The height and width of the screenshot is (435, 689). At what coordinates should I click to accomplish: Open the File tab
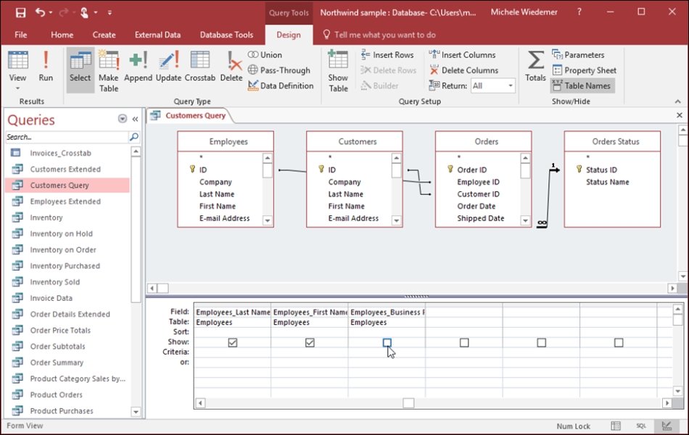(20, 35)
